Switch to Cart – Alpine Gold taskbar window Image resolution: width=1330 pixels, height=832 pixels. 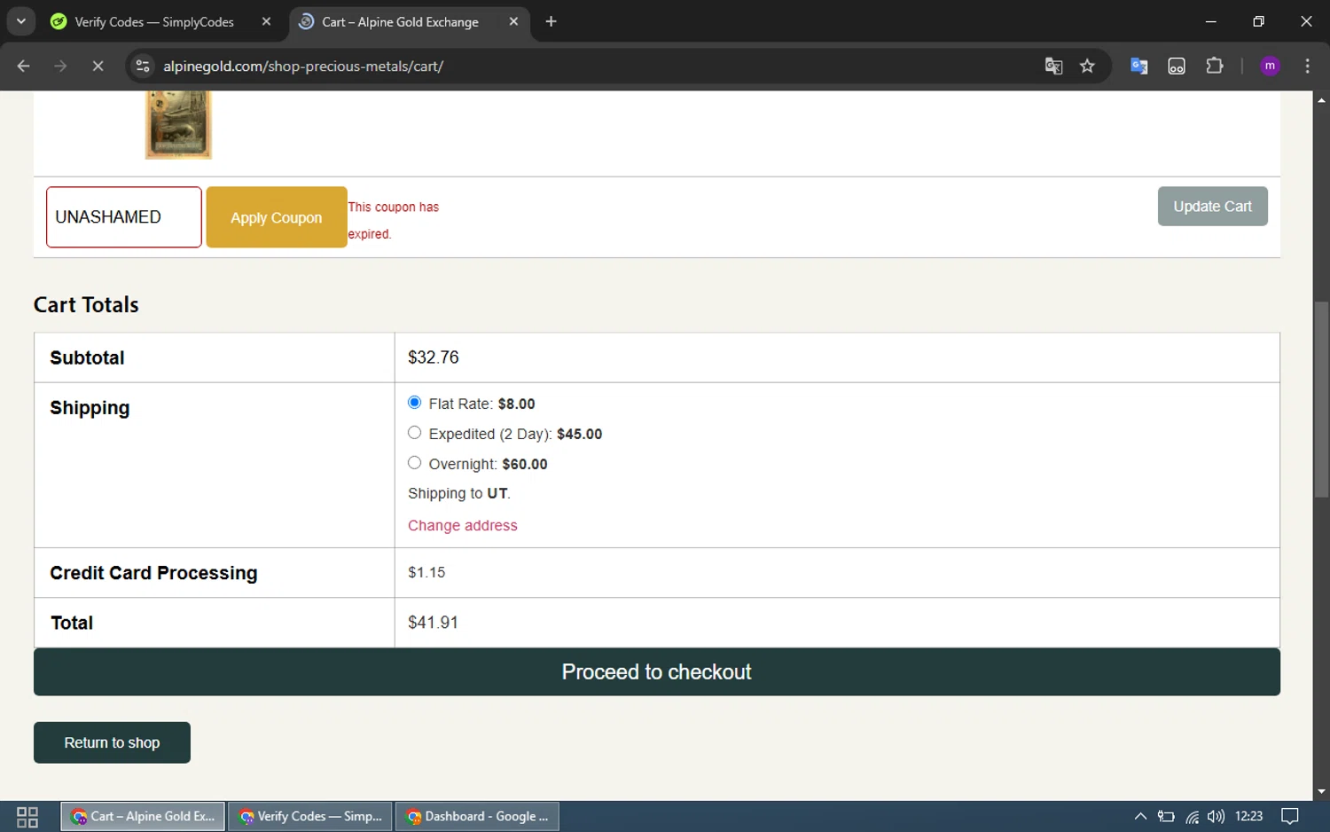[x=143, y=817]
